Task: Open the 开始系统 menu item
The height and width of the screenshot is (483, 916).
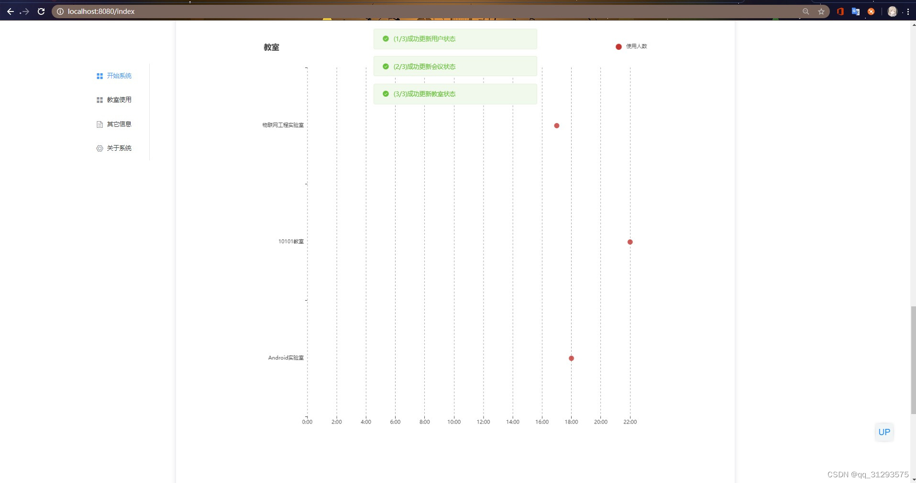Action: click(x=114, y=76)
